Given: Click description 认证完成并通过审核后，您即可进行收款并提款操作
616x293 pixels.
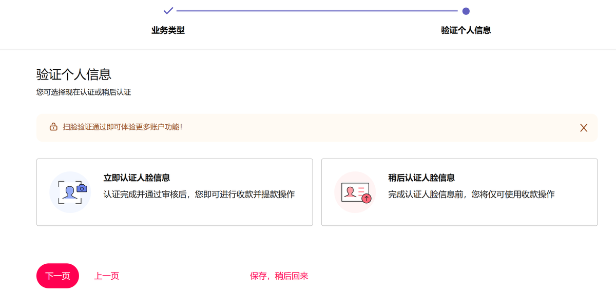Looking at the screenshot, I should [x=199, y=194].
